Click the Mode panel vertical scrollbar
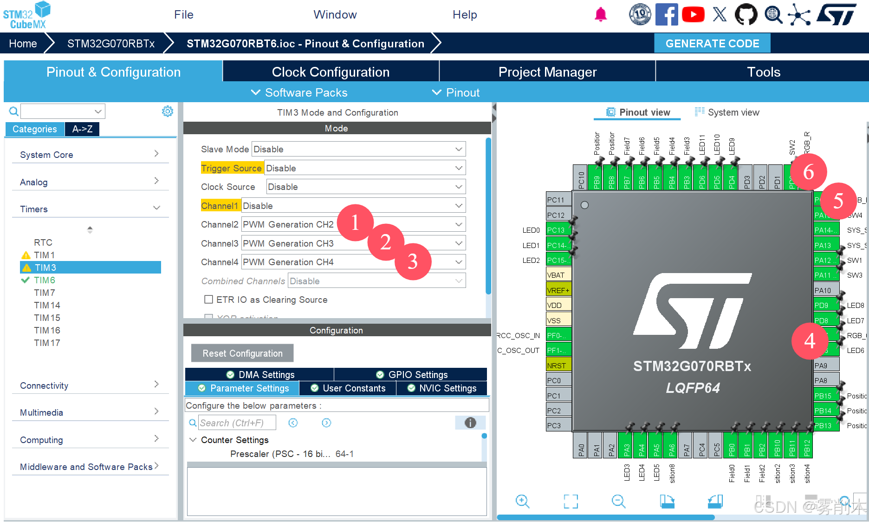This screenshot has height=522, width=869. pos(488,216)
